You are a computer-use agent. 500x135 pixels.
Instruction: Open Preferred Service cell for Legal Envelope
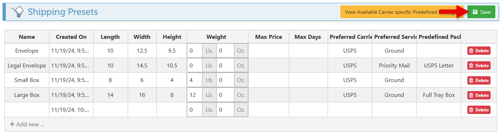pyautogui.click(x=394, y=66)
